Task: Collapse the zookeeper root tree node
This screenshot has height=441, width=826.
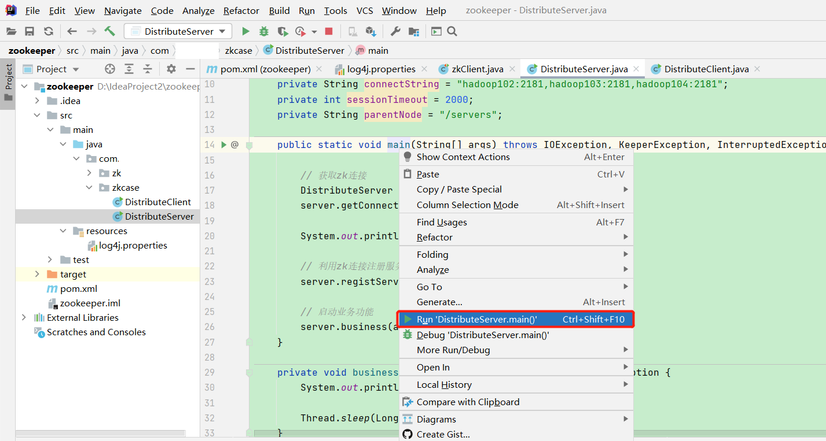Action: [x=24, y=86]
